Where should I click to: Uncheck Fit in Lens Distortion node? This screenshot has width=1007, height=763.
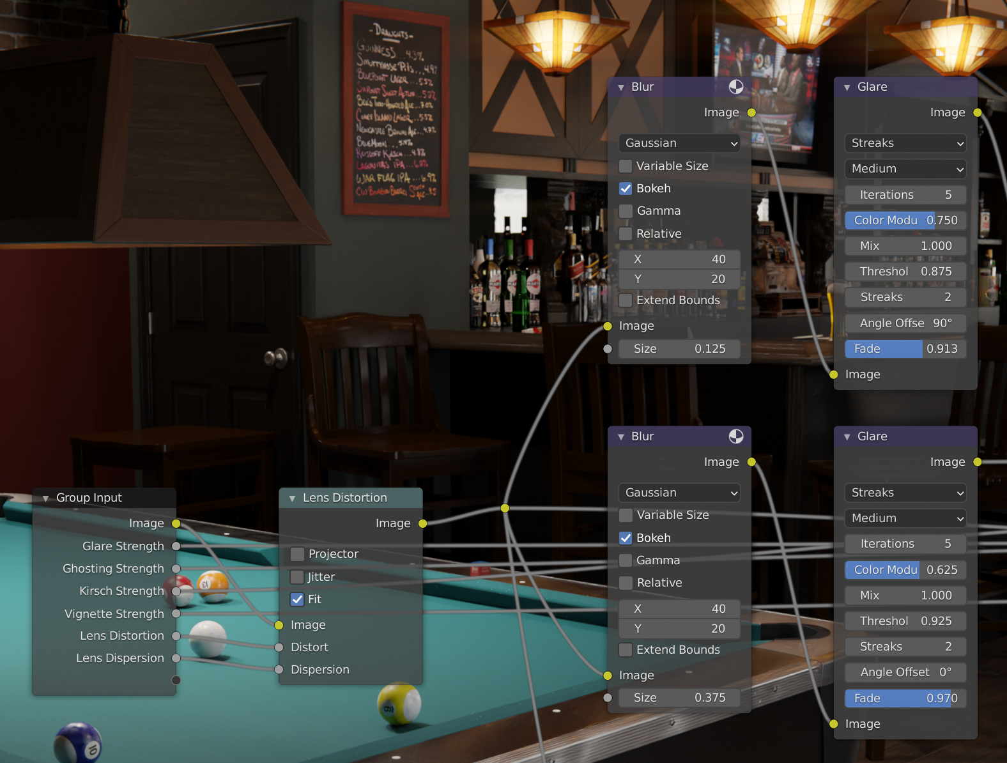297,599
